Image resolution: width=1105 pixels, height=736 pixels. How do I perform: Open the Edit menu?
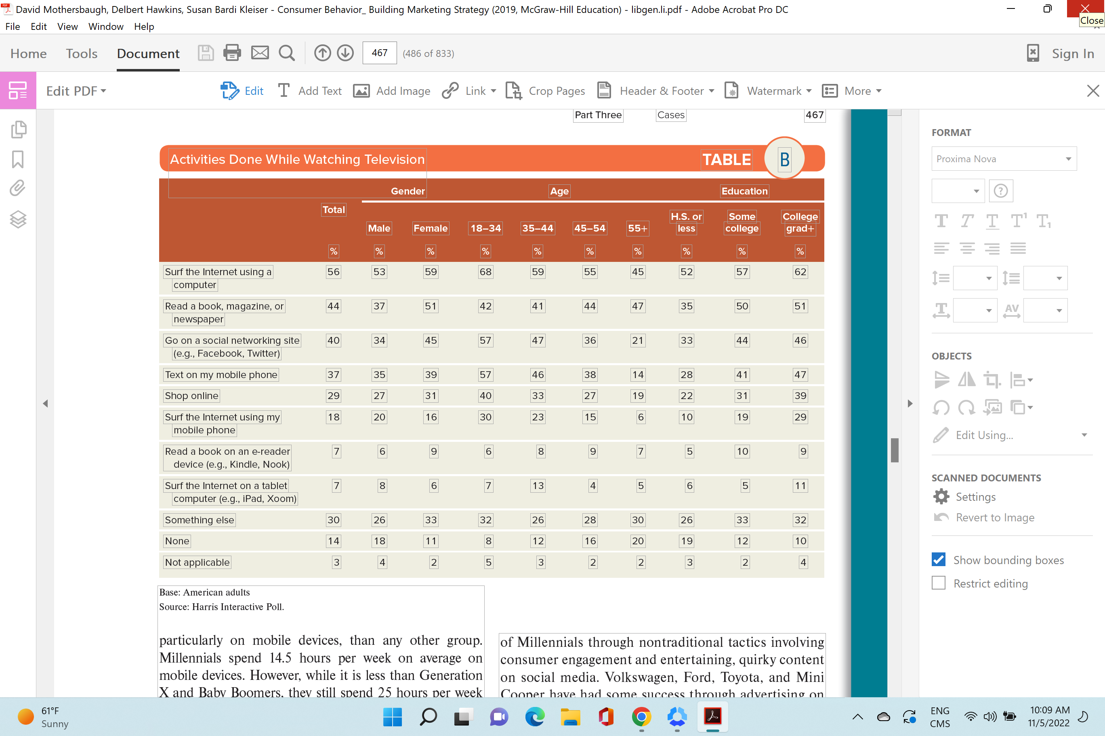coord(38,26)
